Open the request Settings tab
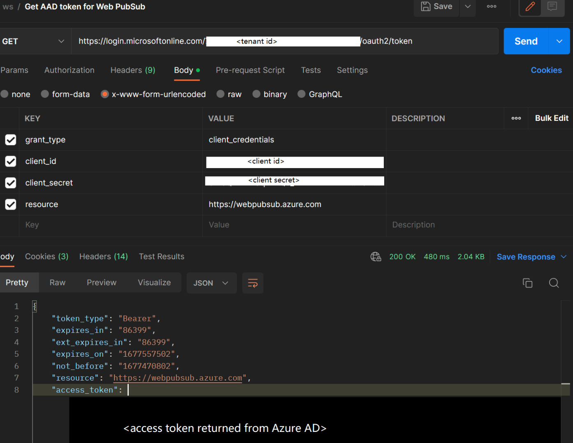 click(x=353, y=70)
